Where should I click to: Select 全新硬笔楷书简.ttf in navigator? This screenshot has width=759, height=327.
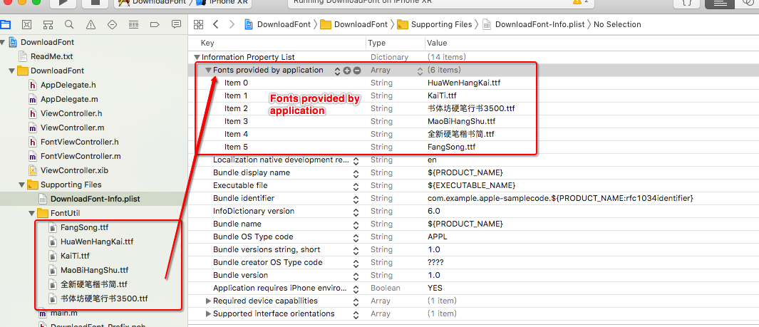coord(94,284)
